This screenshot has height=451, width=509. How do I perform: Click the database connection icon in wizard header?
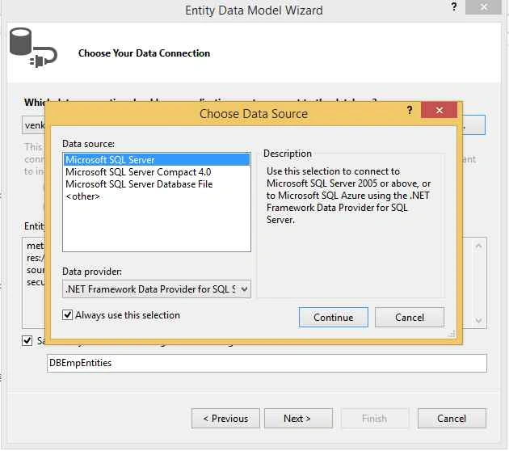pos(33,48)
